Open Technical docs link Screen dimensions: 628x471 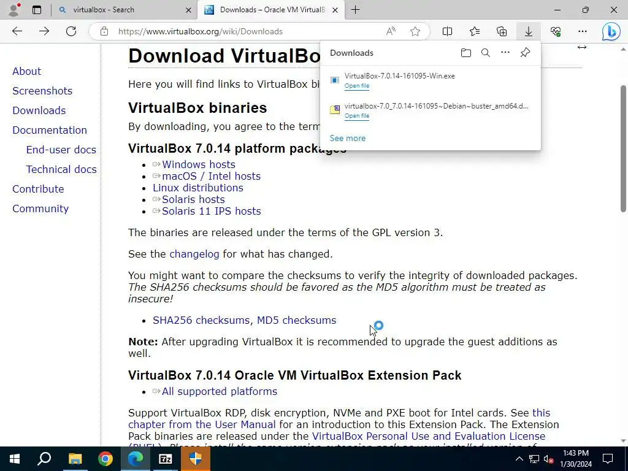[x=61, y=169]
